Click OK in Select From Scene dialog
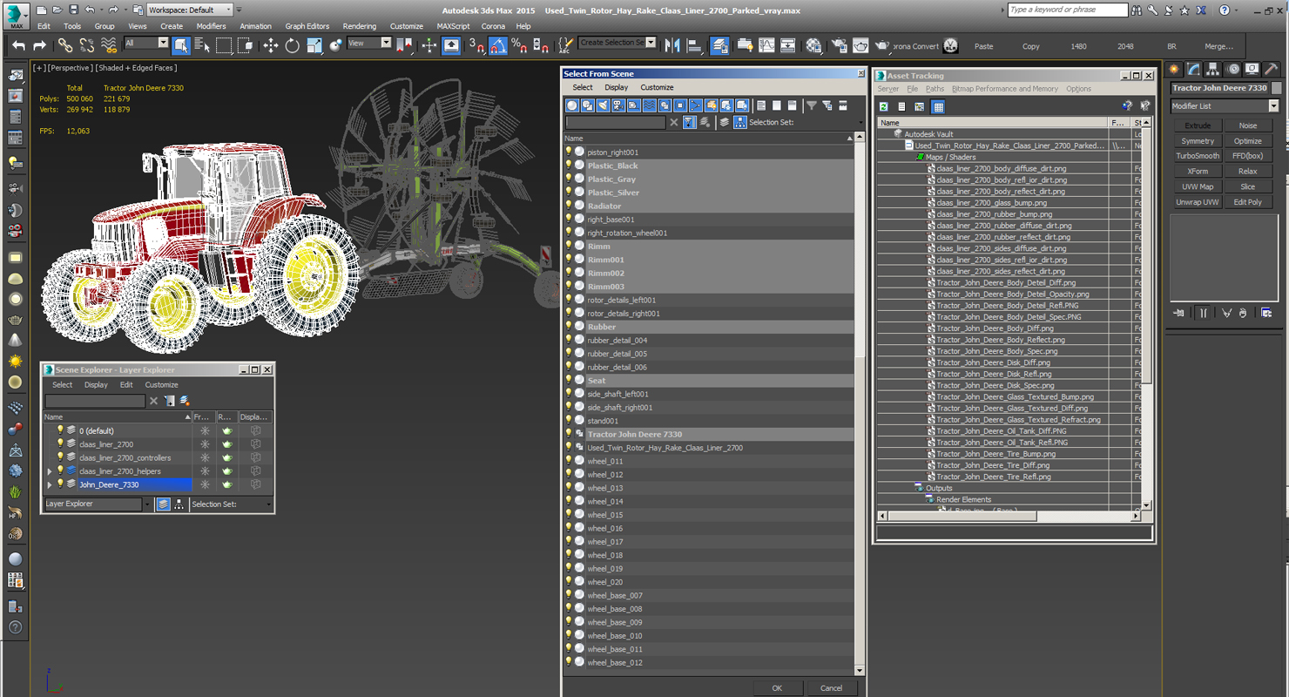1289x697 pixels. 777,688
